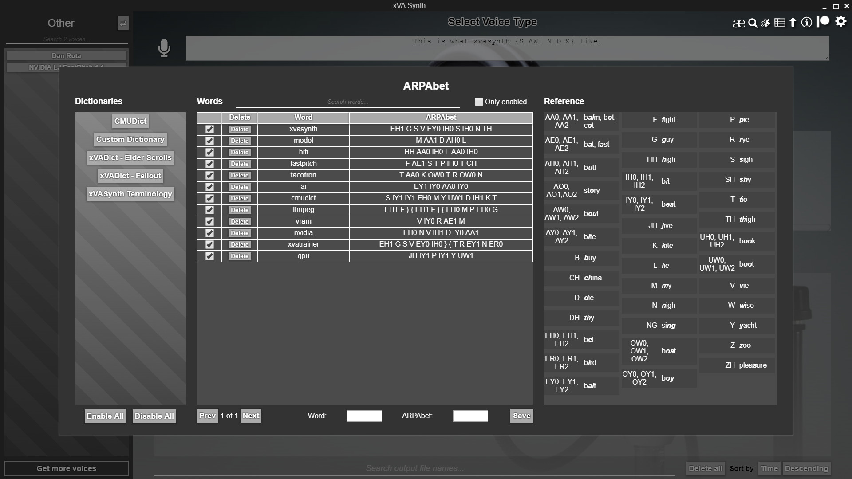Select the magnifying glass search icon
Screen dimensions: 852x479
[753, 23]
